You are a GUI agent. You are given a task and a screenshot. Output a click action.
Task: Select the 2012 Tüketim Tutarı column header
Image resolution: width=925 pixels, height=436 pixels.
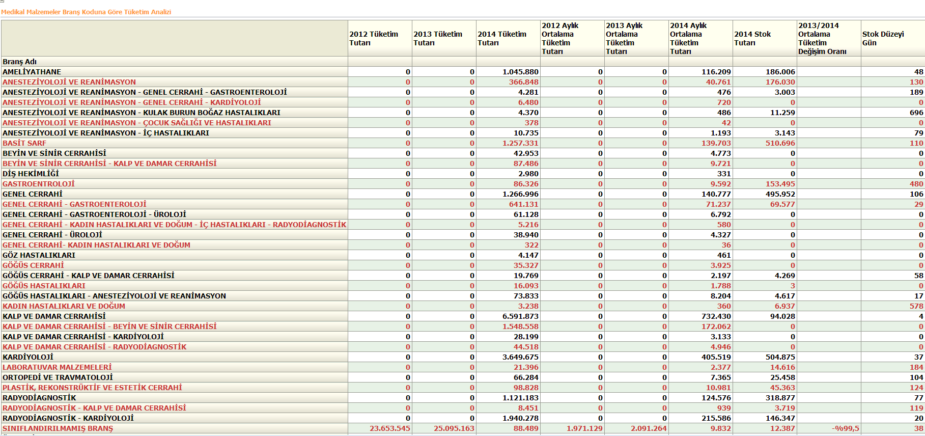(x=380, y=38)
